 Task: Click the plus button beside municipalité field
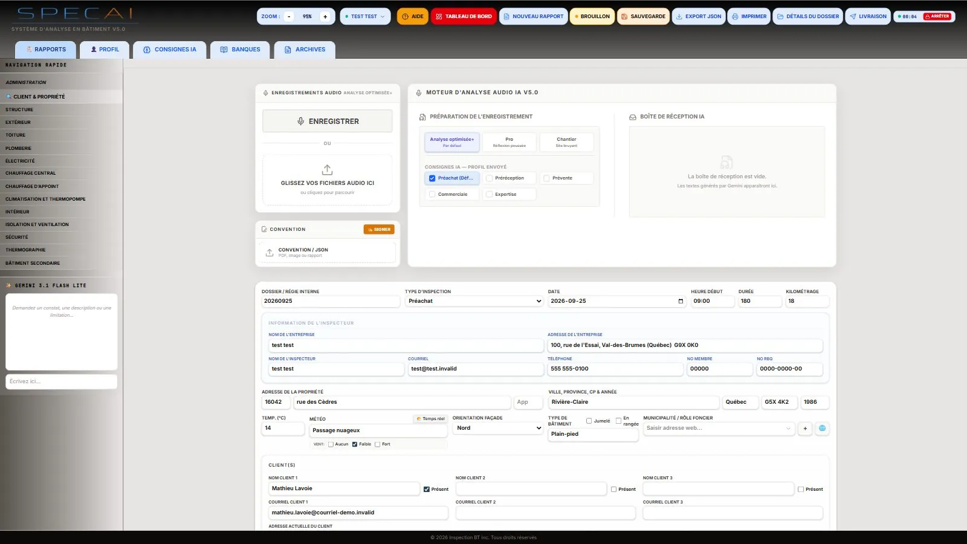pos(805,428)
